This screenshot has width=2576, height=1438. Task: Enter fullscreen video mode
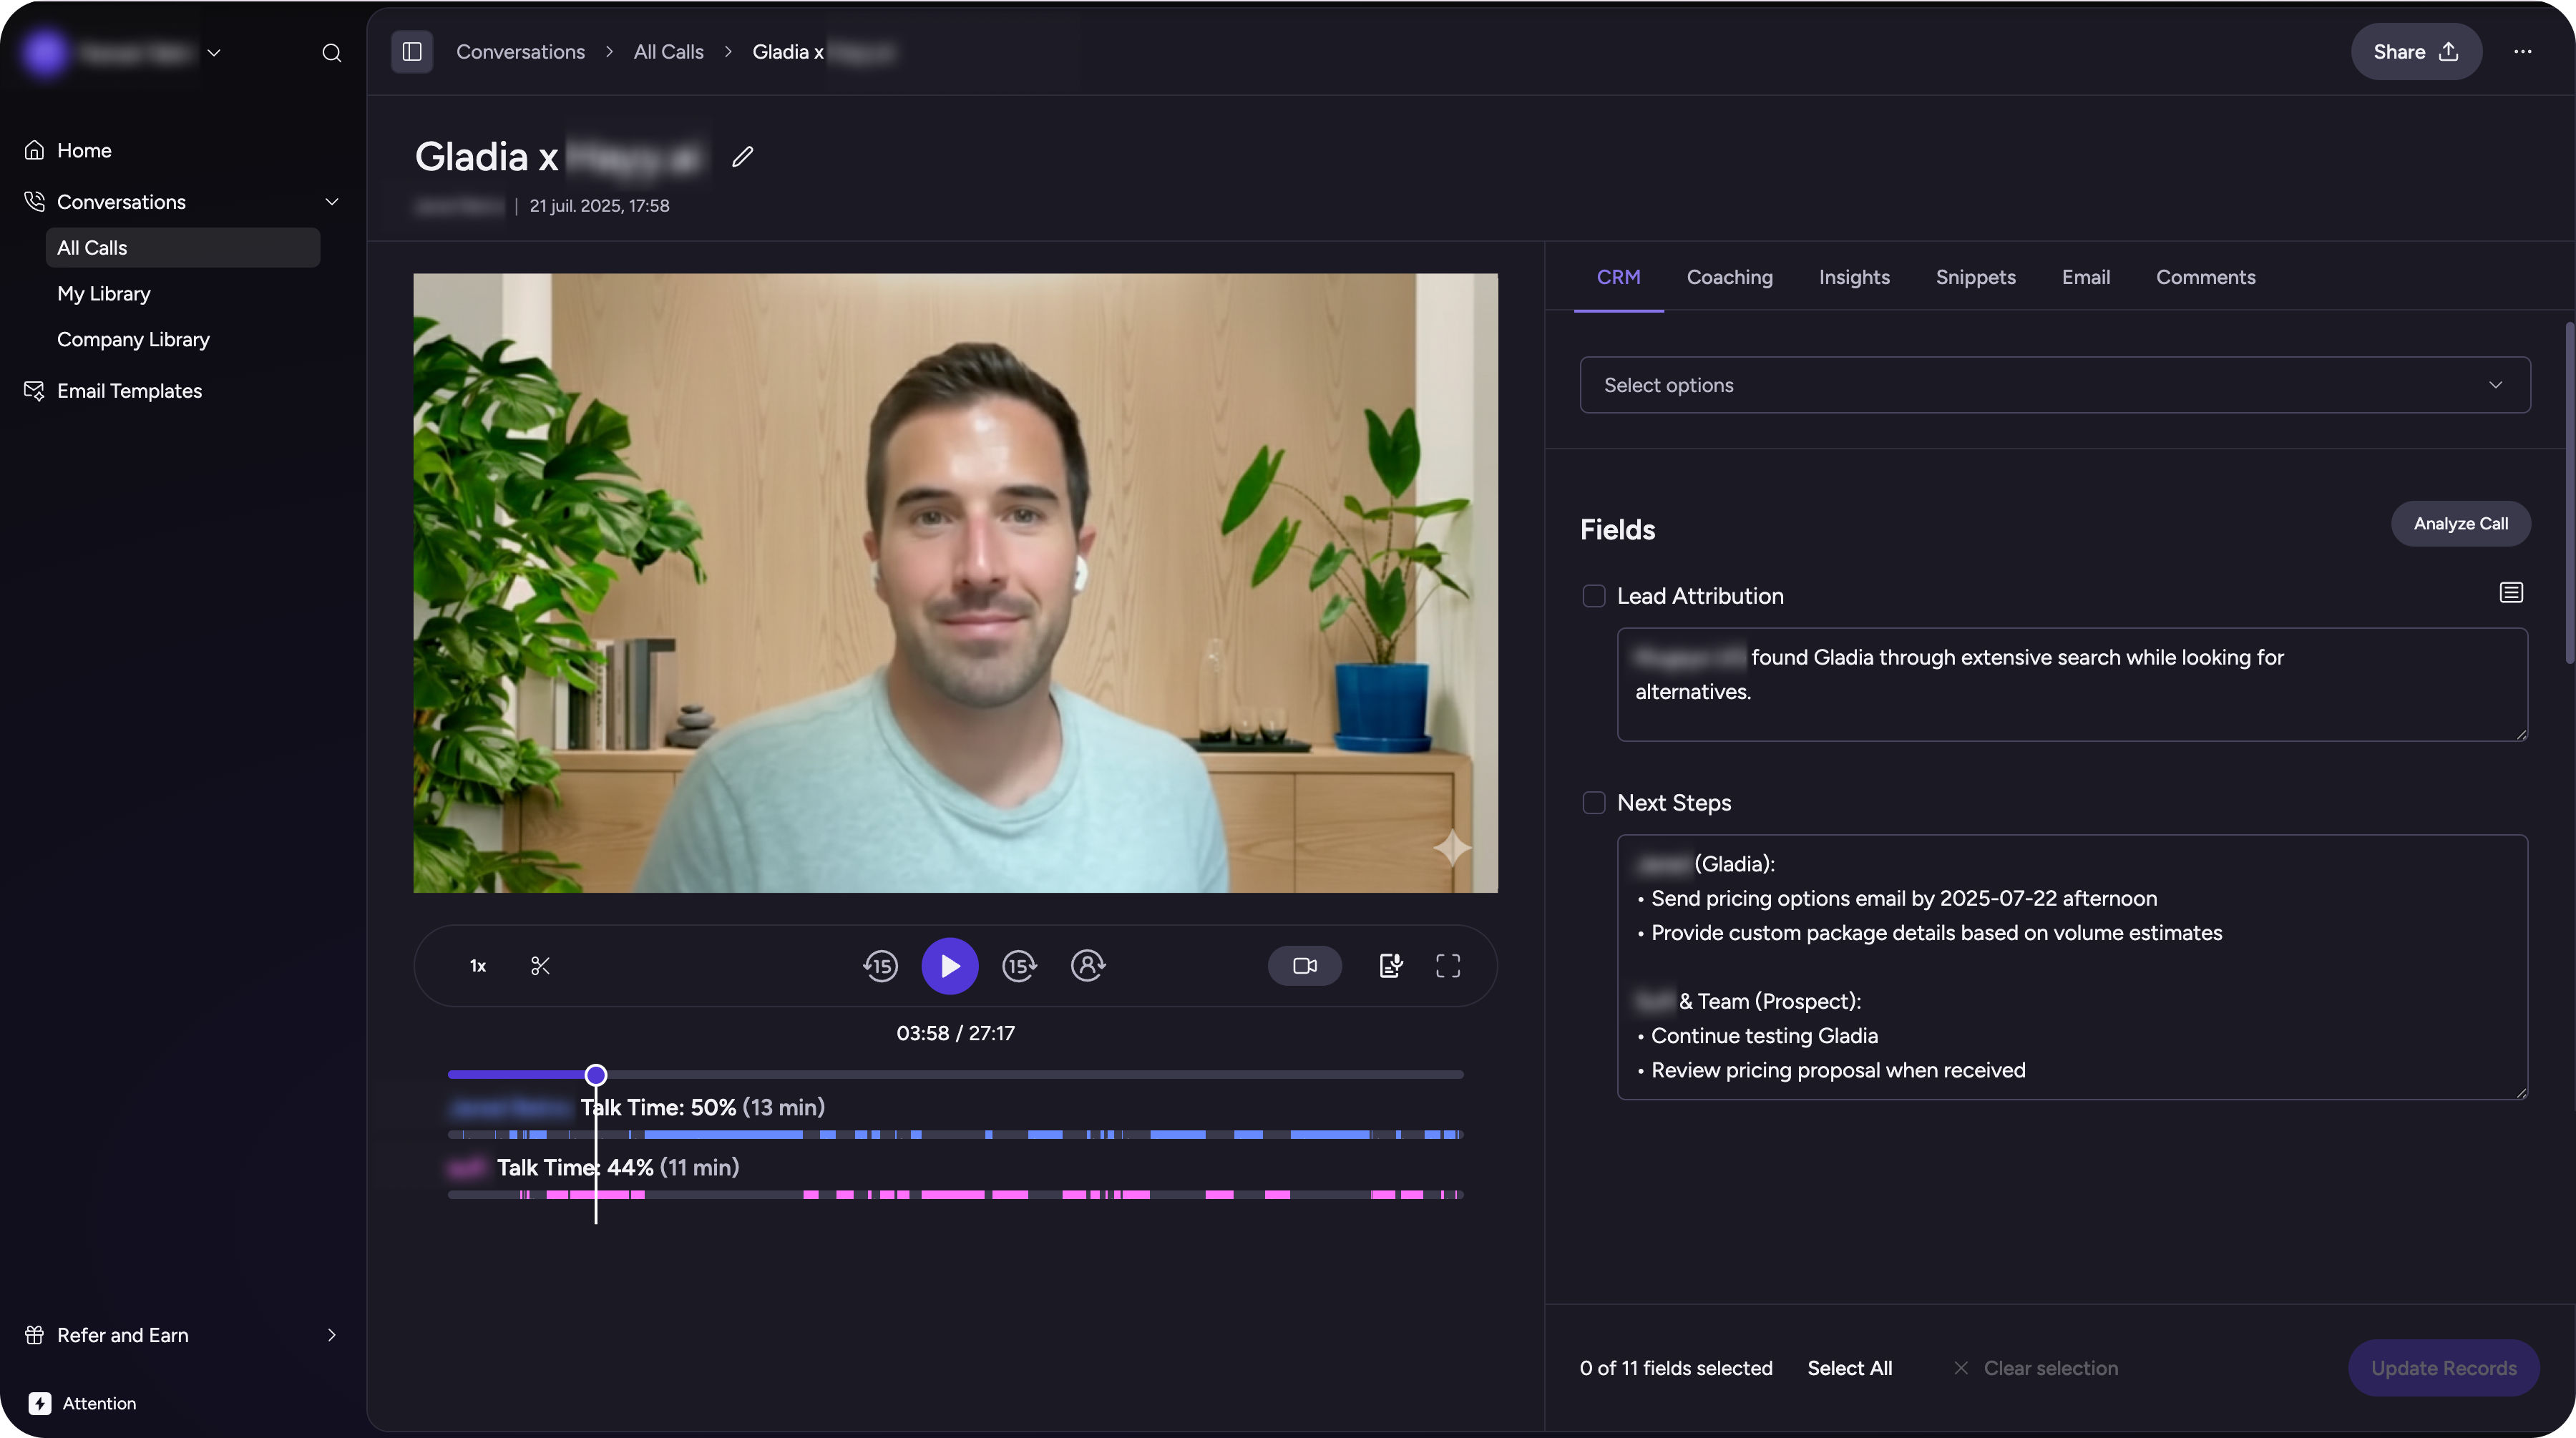coord(1448,966)
